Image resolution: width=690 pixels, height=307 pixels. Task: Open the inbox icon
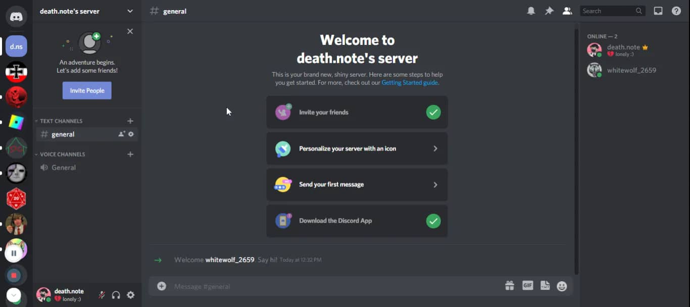pos(658,11)
